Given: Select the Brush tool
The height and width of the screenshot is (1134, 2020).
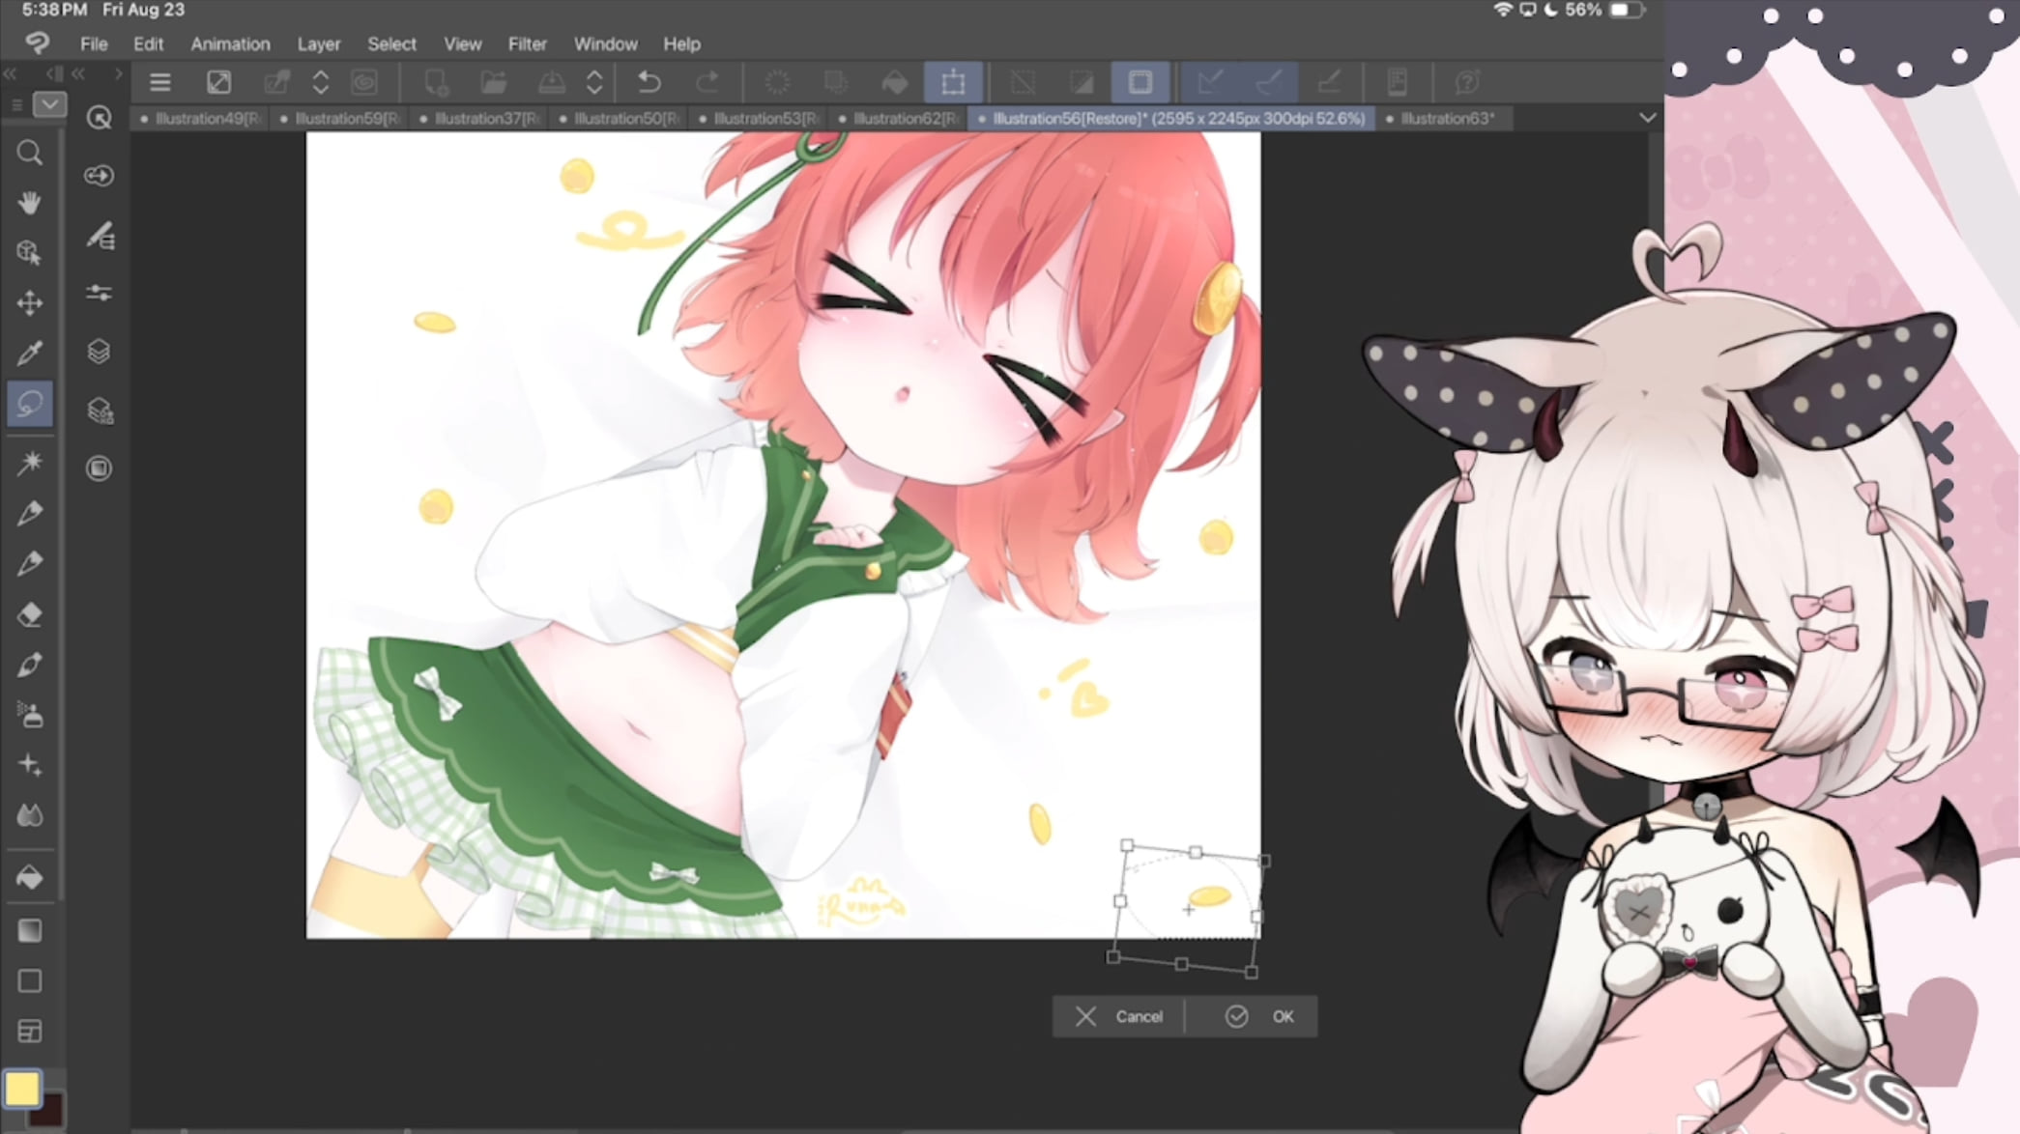Looking at the screenshot, I should click(x=30, y=665).
